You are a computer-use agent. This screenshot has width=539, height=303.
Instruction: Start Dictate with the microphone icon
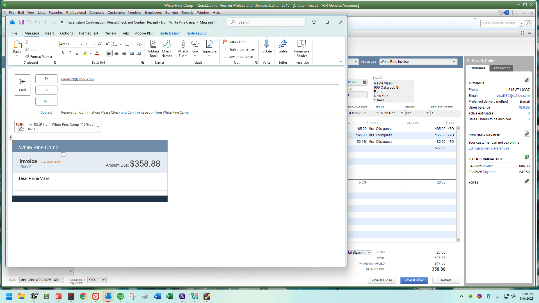(x=267, y=46)
